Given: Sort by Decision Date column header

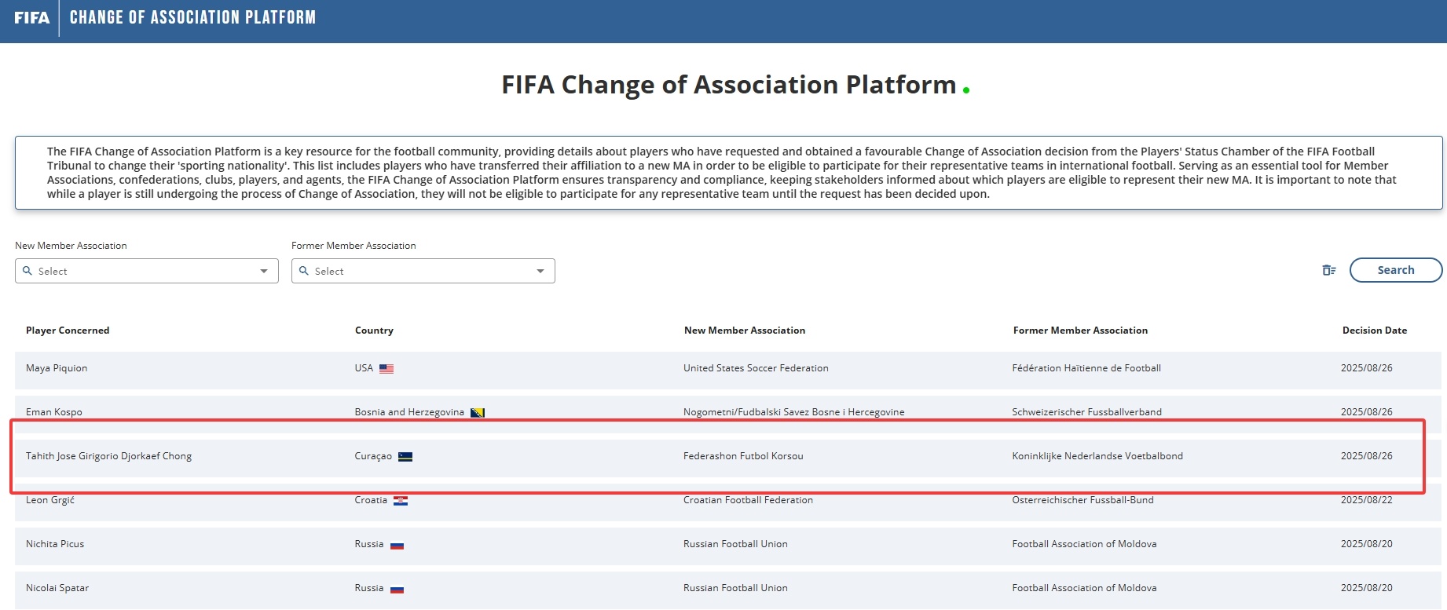Looking at the screenshot, I should click(1374, 331).
